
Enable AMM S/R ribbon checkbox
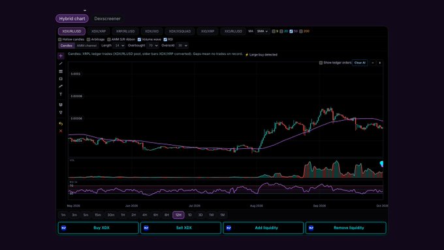tap(109, 39)
